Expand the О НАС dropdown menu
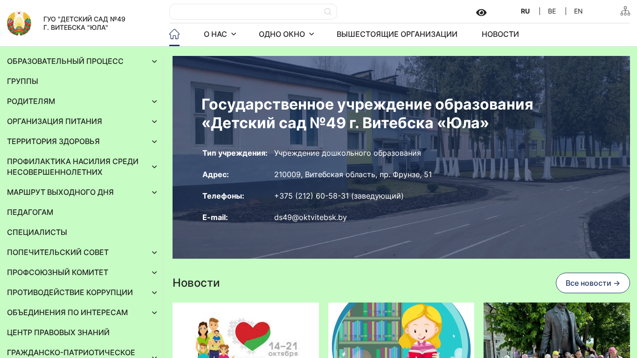The height and width of the screenshot is (358, 637). (x=220, y=34)
